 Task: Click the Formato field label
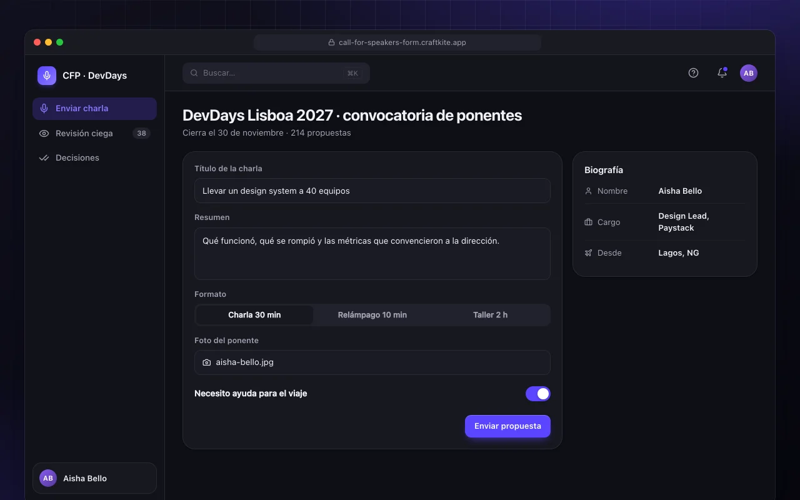[210, 294]
